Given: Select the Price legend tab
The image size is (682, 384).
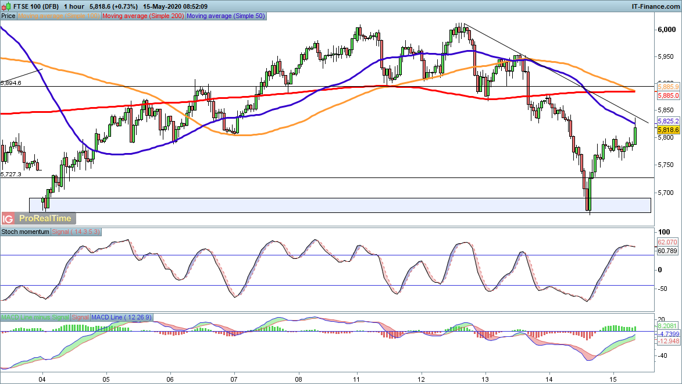Looking at the screenshot, I should point(8,16).
